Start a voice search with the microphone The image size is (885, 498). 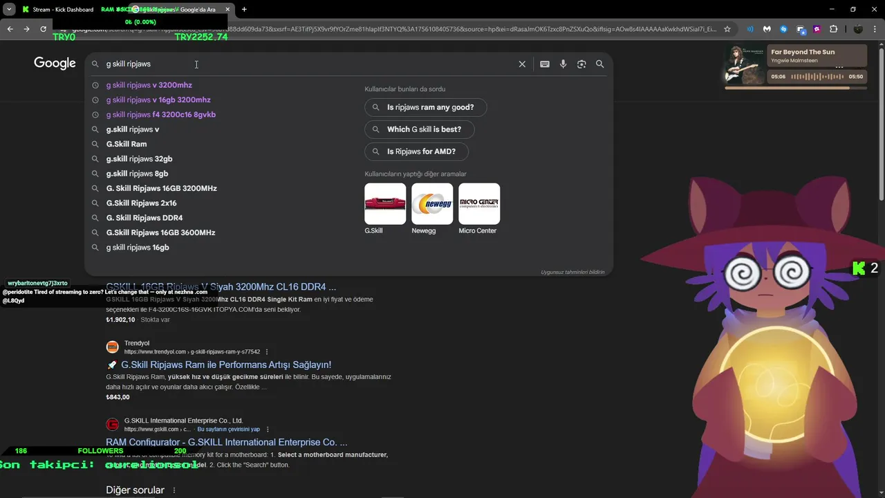(563, 64)
